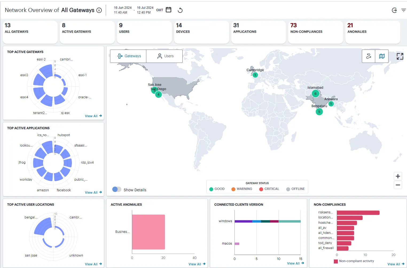This screenshot has height=268, width=407.
Task: Open the 21 Anomalies summary card
Action: (x=373, y=32)
